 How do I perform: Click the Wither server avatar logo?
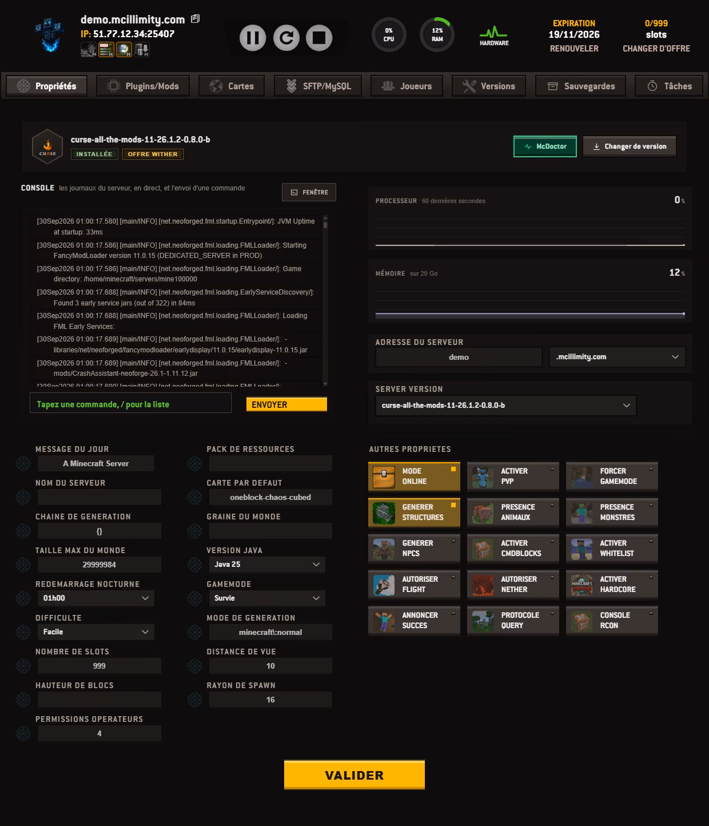coord(49,34)
